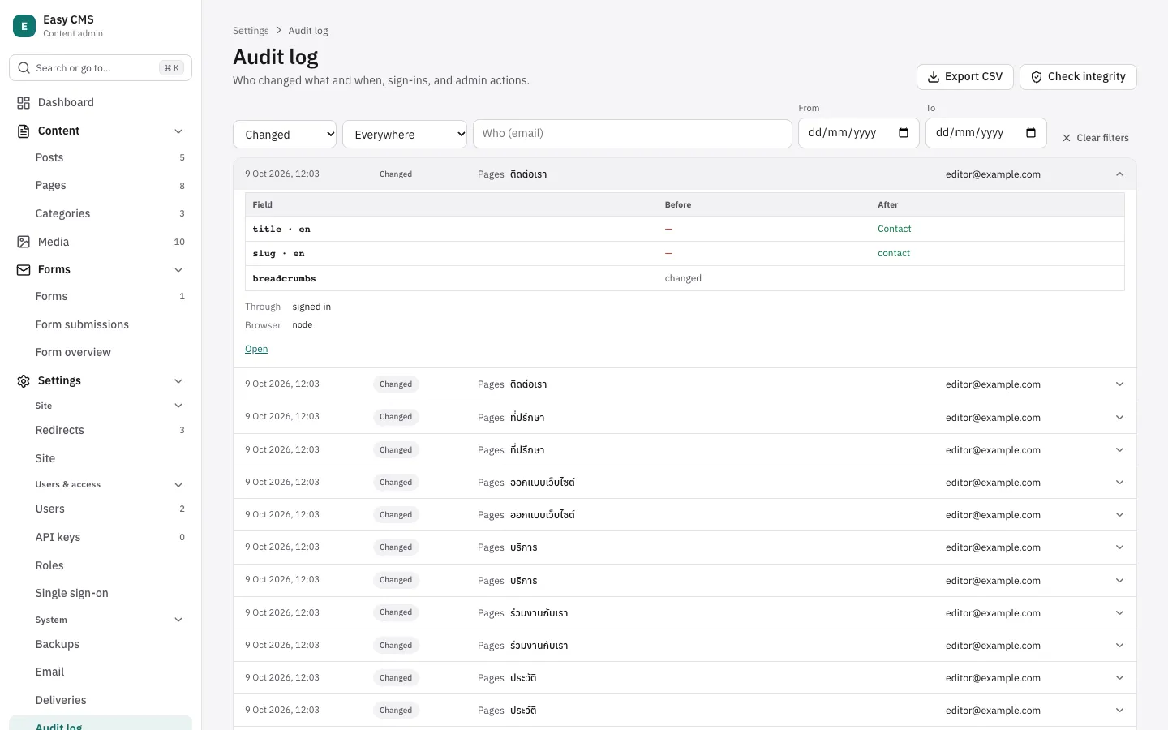
Task: Click the last ประวัติ page entry
Action: tap(685, 711)
